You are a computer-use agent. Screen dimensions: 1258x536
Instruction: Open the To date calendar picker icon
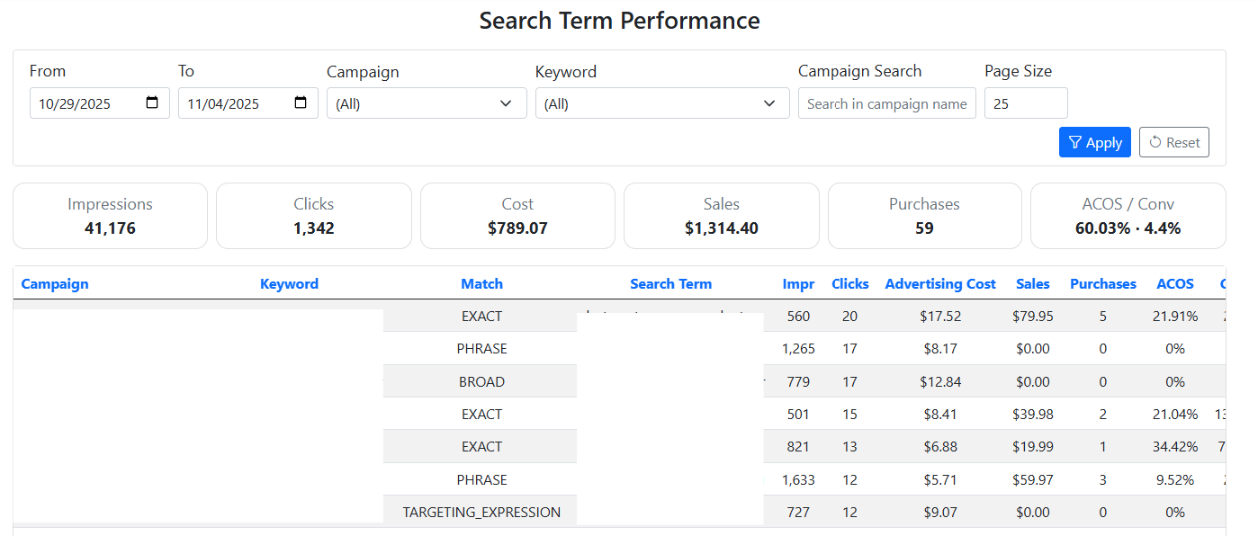(301, 103)
